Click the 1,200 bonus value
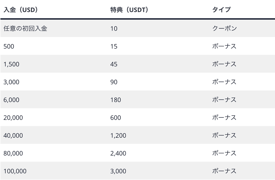 (x=118, y=136)
